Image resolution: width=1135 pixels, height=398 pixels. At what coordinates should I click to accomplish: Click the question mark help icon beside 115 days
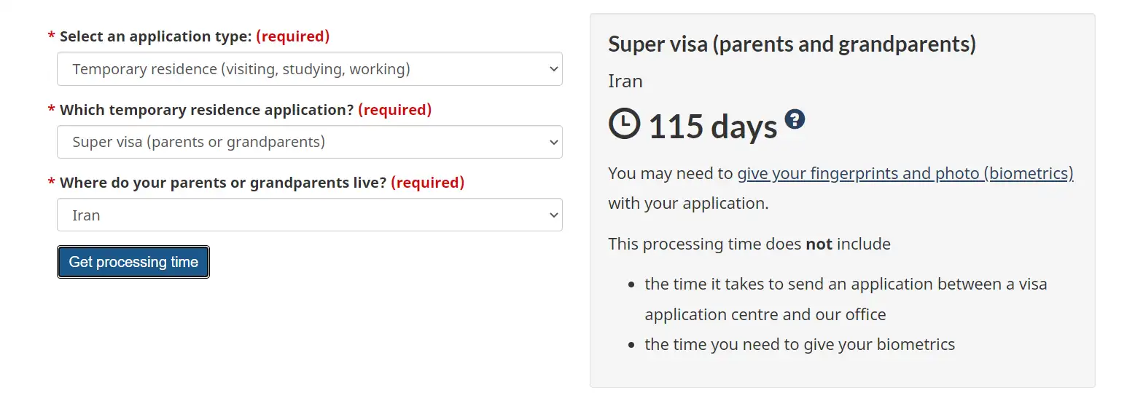click(795, 119)
